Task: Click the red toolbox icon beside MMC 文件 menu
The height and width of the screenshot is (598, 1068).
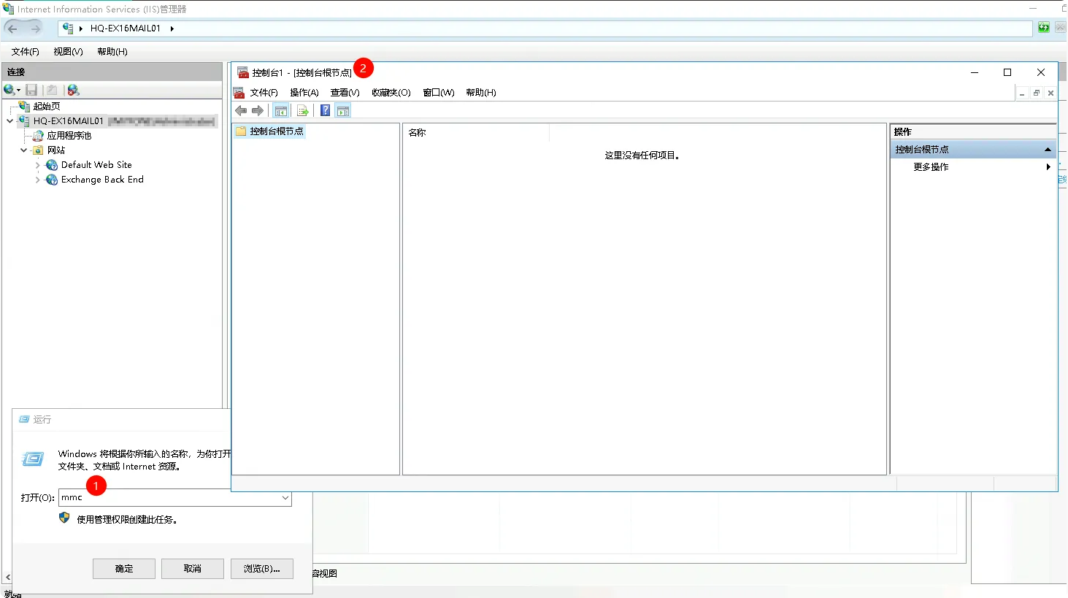Action: tap(239, 93)
